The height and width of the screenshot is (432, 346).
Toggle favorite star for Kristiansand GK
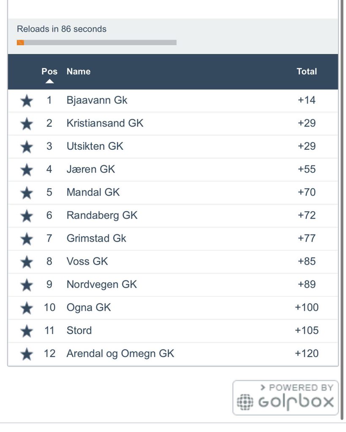[x=27, y=124]
